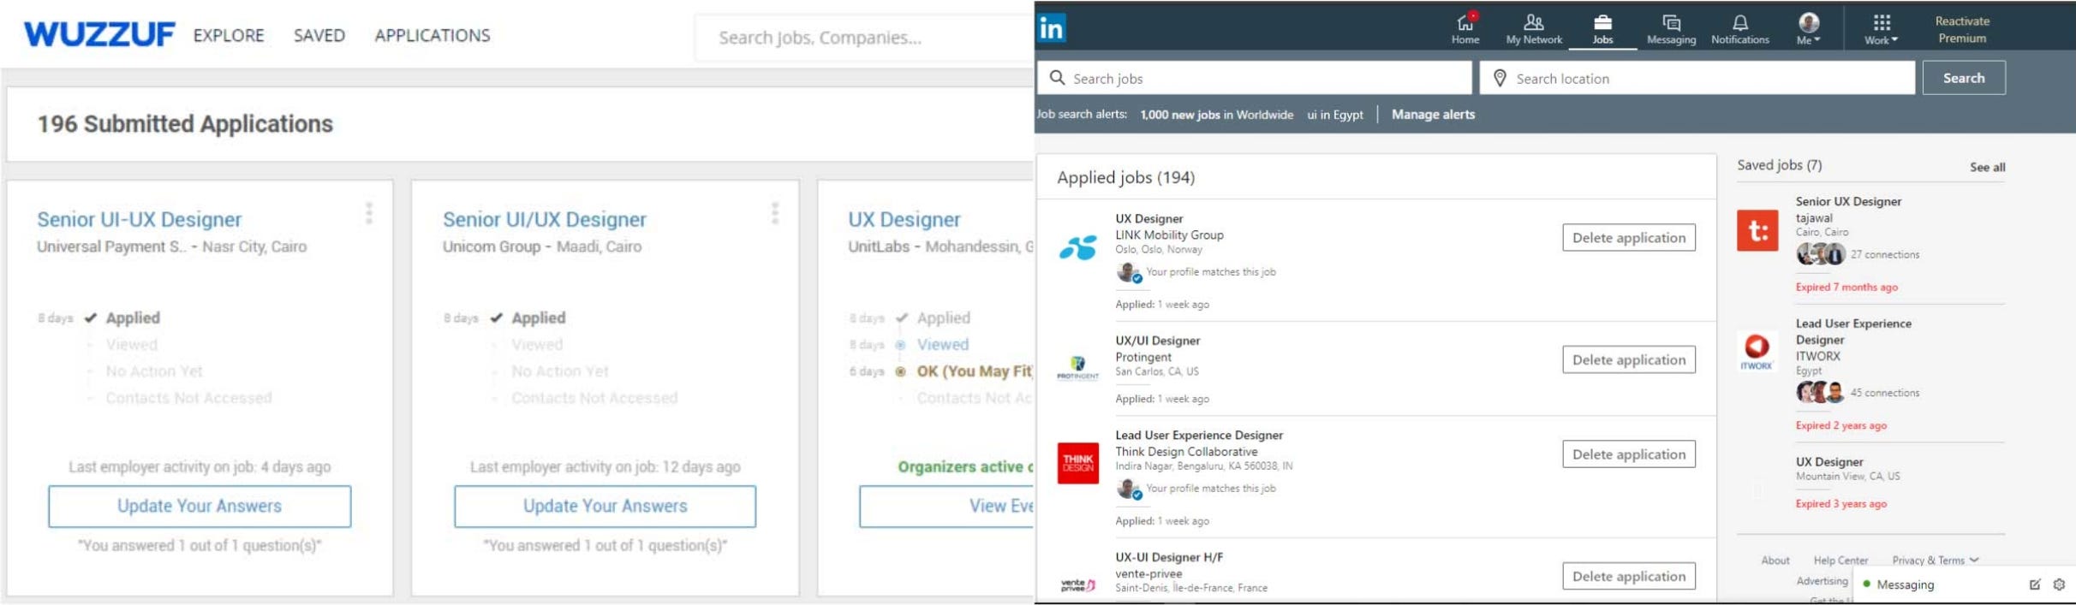Open saved UX Designer Mountain View job
The height and width of the screenshot is (605, 2076).
click(x=1829, y=461)
